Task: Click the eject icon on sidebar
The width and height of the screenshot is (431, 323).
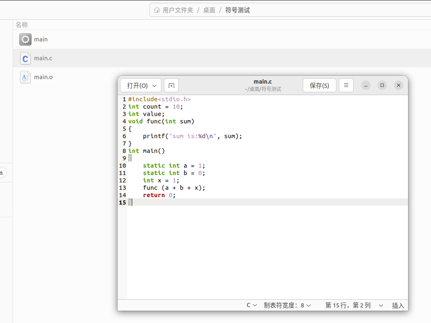Action: pyautogui.click(x=2, y=173)
